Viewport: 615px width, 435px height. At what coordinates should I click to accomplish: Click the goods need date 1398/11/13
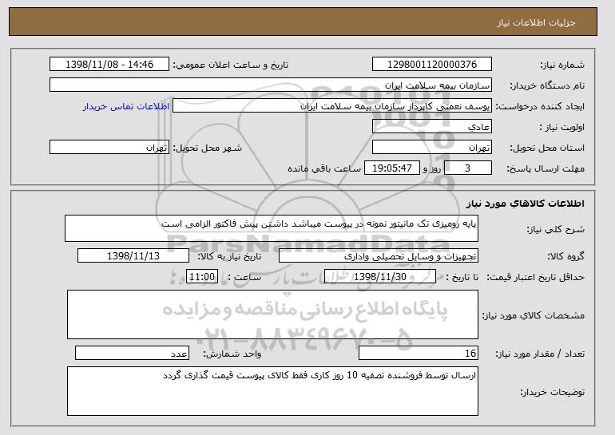tap(133, 256)
